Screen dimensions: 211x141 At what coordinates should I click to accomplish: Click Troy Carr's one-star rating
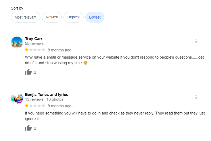point(35,50)
